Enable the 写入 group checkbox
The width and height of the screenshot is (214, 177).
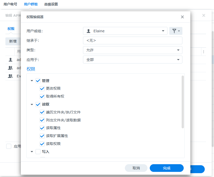[38, 152]
